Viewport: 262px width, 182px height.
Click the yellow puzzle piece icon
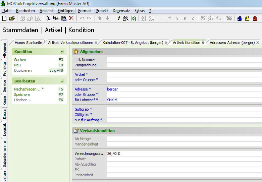click(247, 18)
